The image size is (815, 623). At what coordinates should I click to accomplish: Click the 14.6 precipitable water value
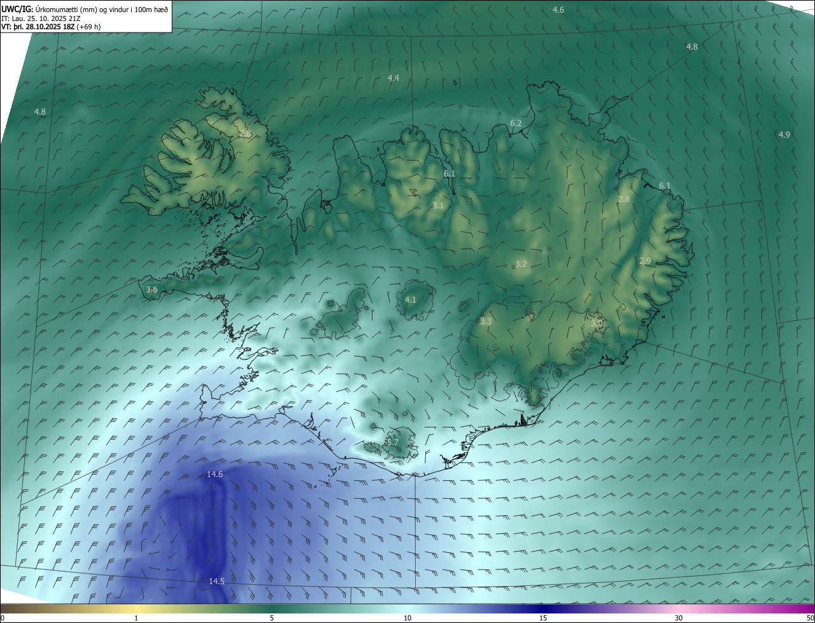215,475
